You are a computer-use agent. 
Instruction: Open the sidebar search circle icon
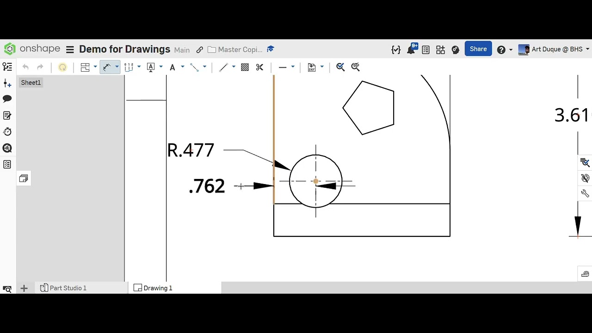coord(7,148)
